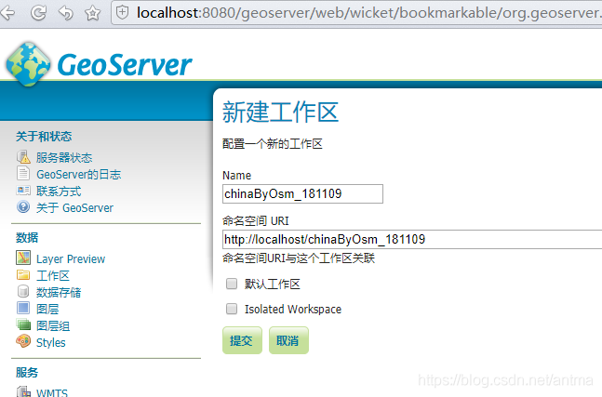The width and height of the screenshot is (602, 397).
Task: Click the contact information card icon
Action: coord(23,191)
